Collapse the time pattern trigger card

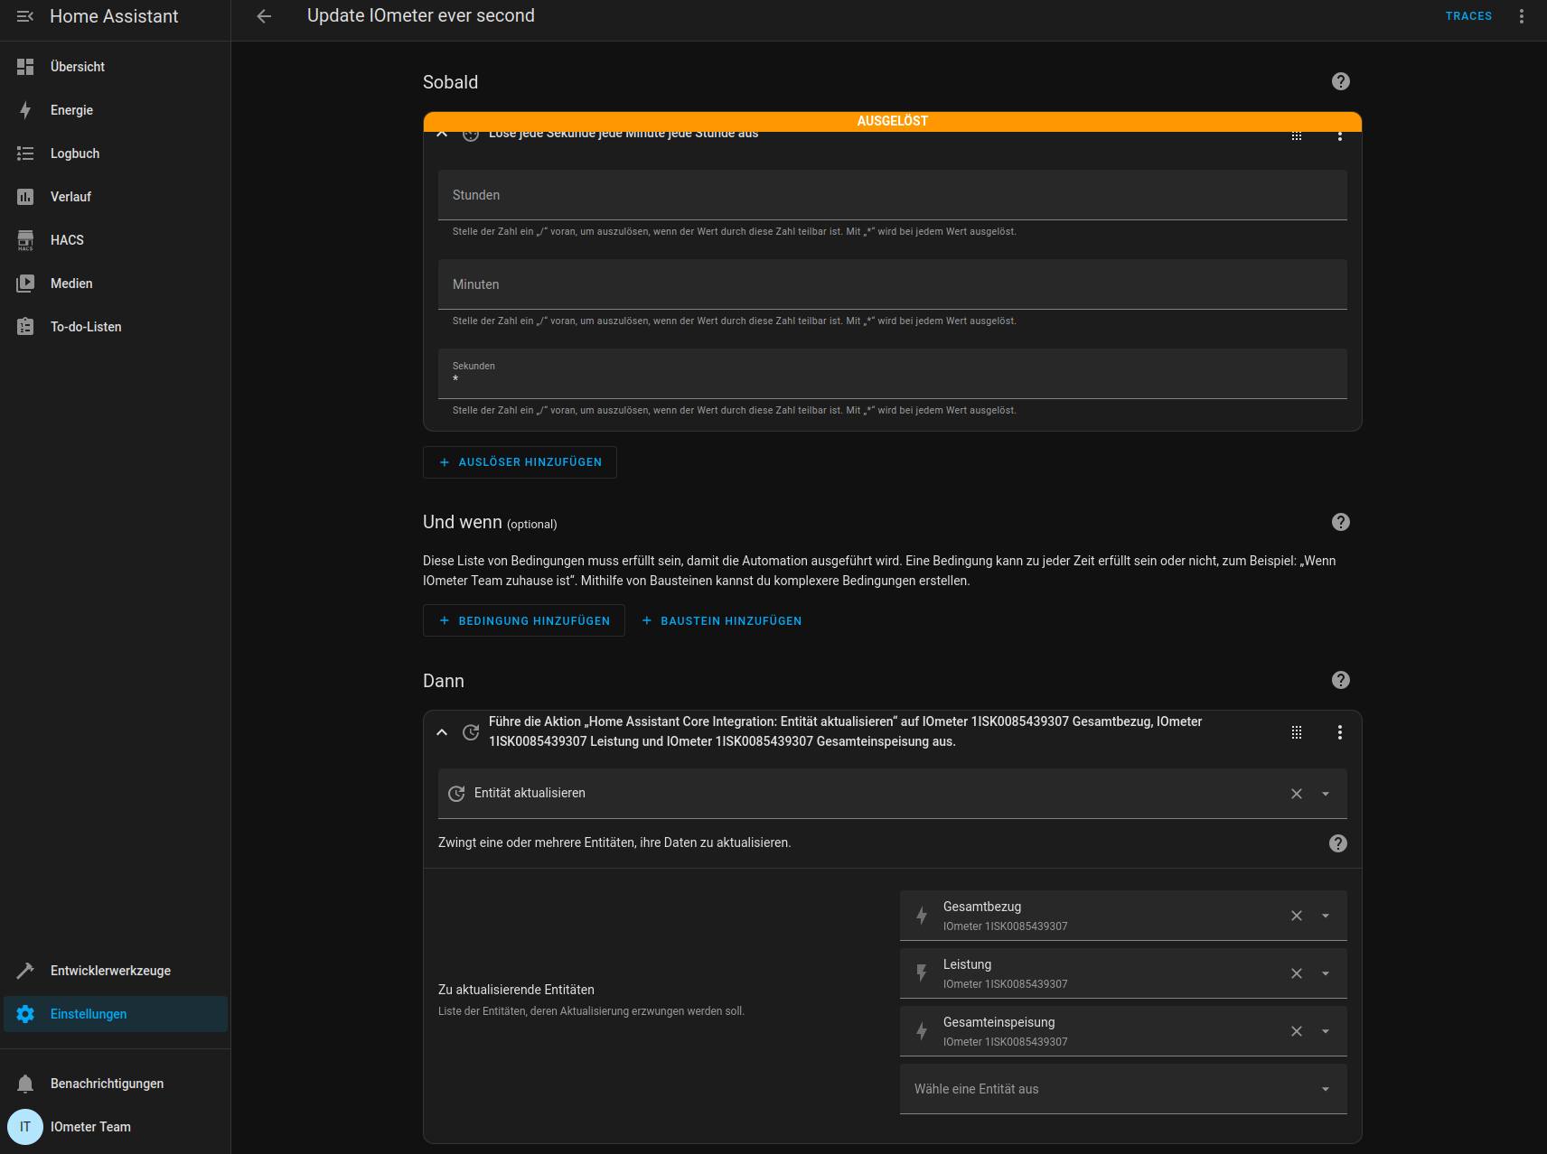(x=442, y=135)
